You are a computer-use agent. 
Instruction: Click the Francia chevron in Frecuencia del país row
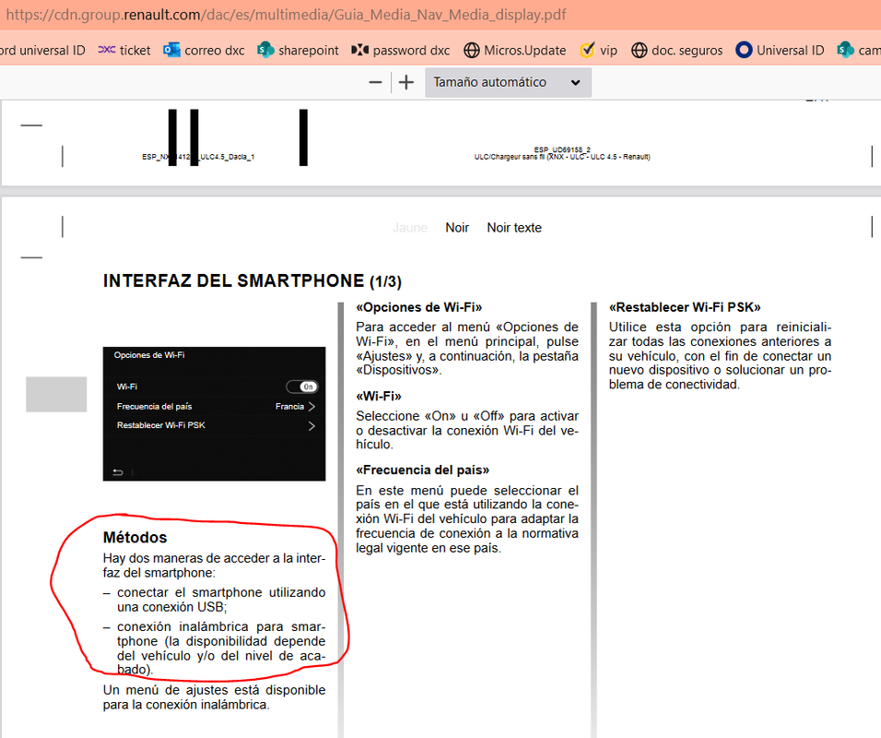tap(311, 406)
